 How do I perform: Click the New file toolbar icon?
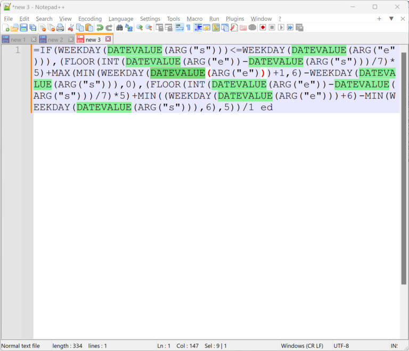pos(6,28)
